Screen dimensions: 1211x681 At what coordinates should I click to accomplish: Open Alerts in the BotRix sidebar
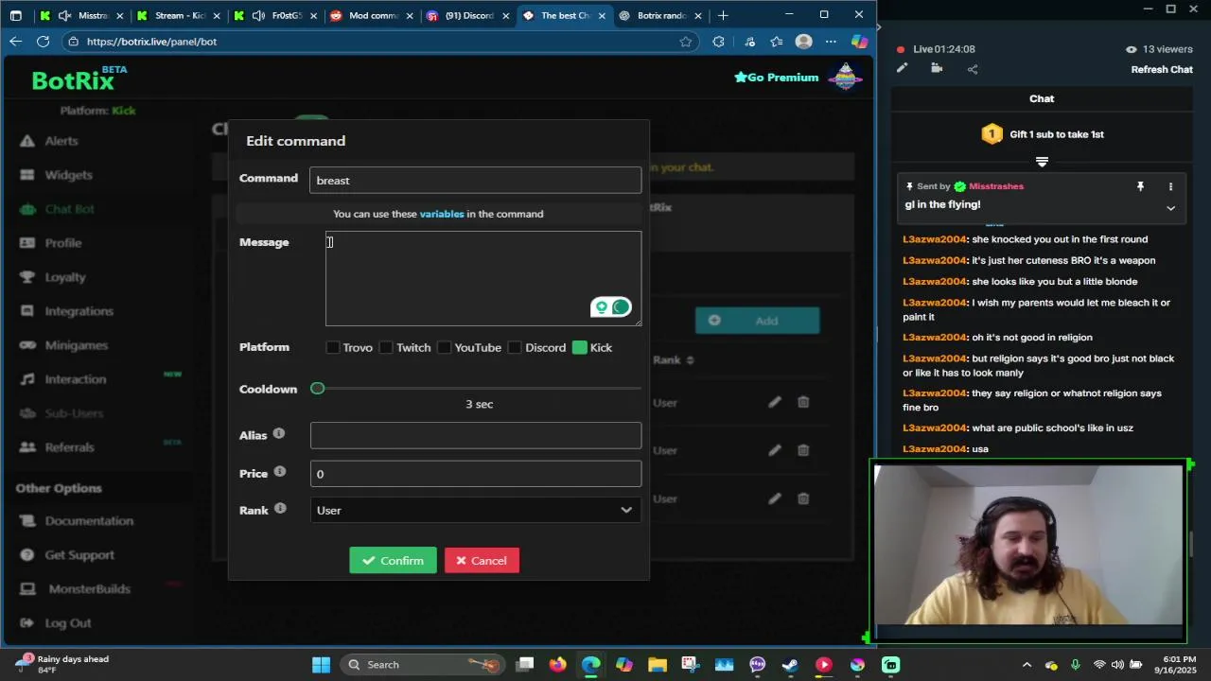(61, 141)
